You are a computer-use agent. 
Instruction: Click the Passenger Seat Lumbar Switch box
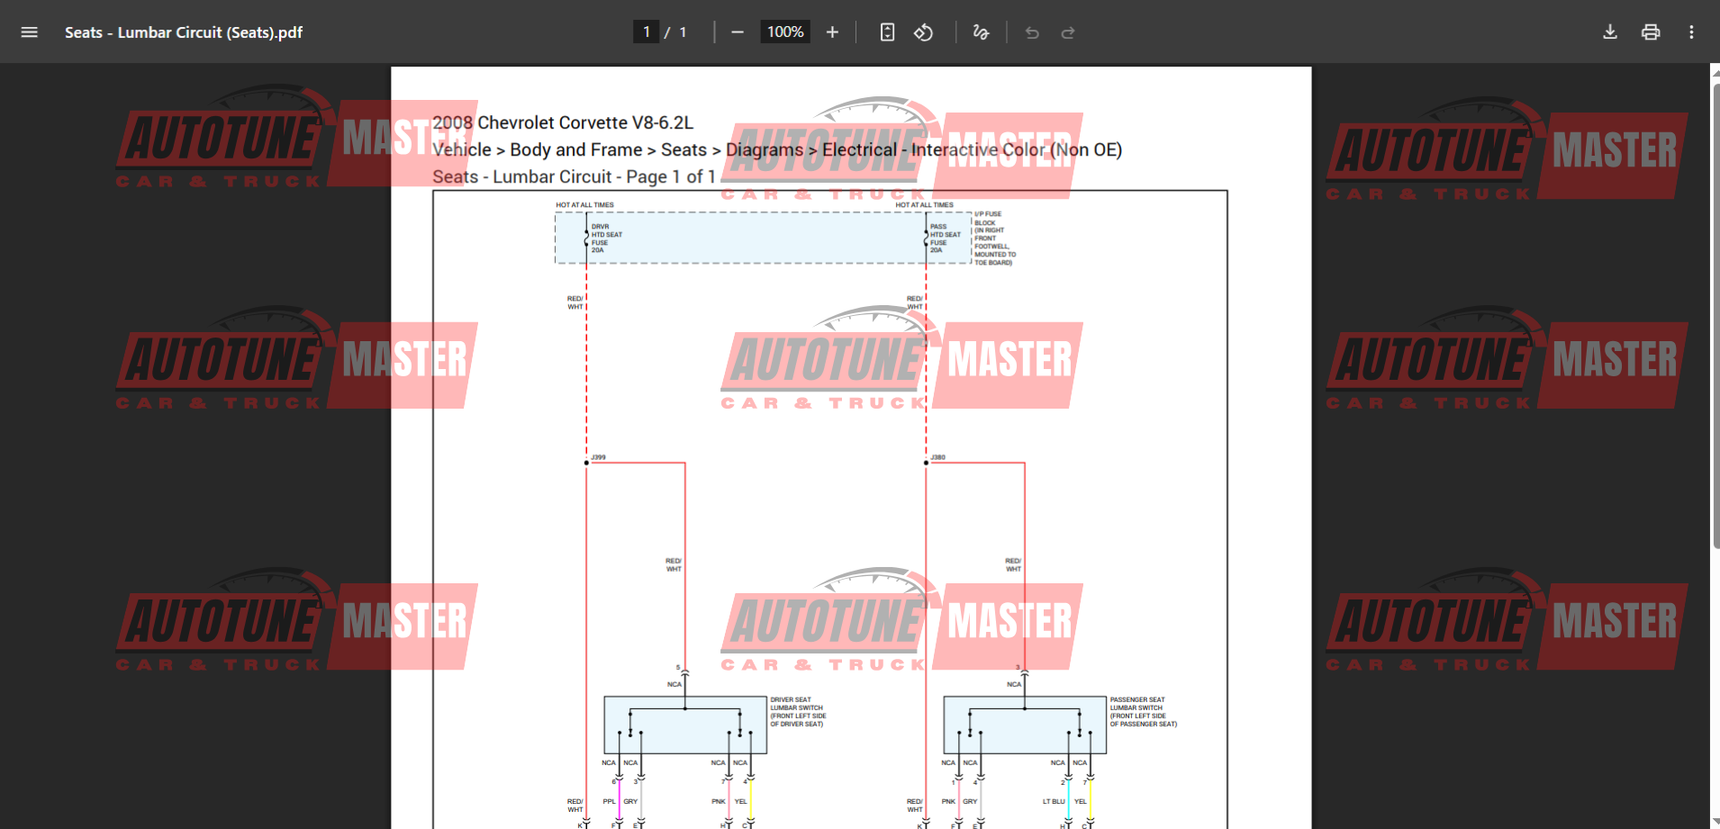tap(1024, 725)
